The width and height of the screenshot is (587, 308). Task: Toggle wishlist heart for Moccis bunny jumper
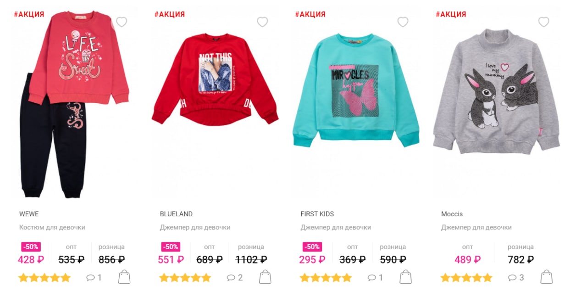[x=543, y=22]
